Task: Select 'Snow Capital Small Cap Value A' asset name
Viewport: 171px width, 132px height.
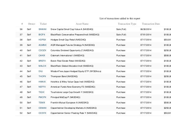Action: point(66,29)
